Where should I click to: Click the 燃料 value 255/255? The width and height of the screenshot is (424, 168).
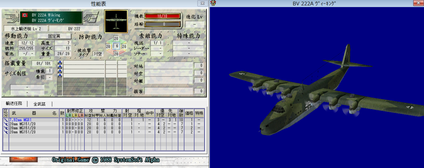(27, 48)
